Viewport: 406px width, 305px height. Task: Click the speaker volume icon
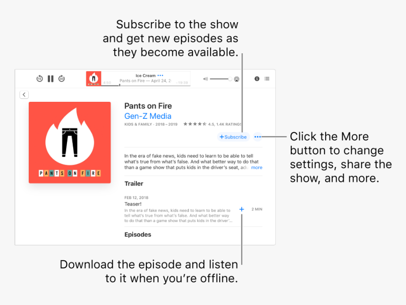point(205,79)
